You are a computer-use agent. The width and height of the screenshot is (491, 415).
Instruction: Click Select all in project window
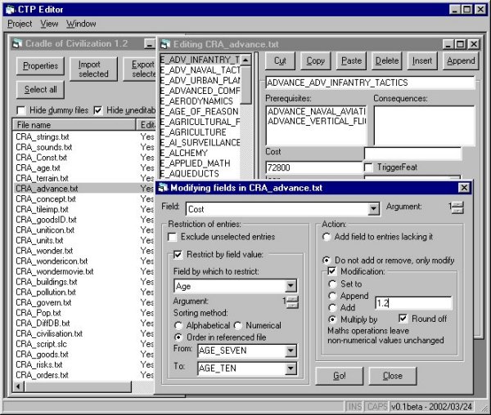pos(40,90)
